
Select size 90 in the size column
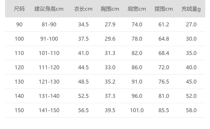(19, 24)
